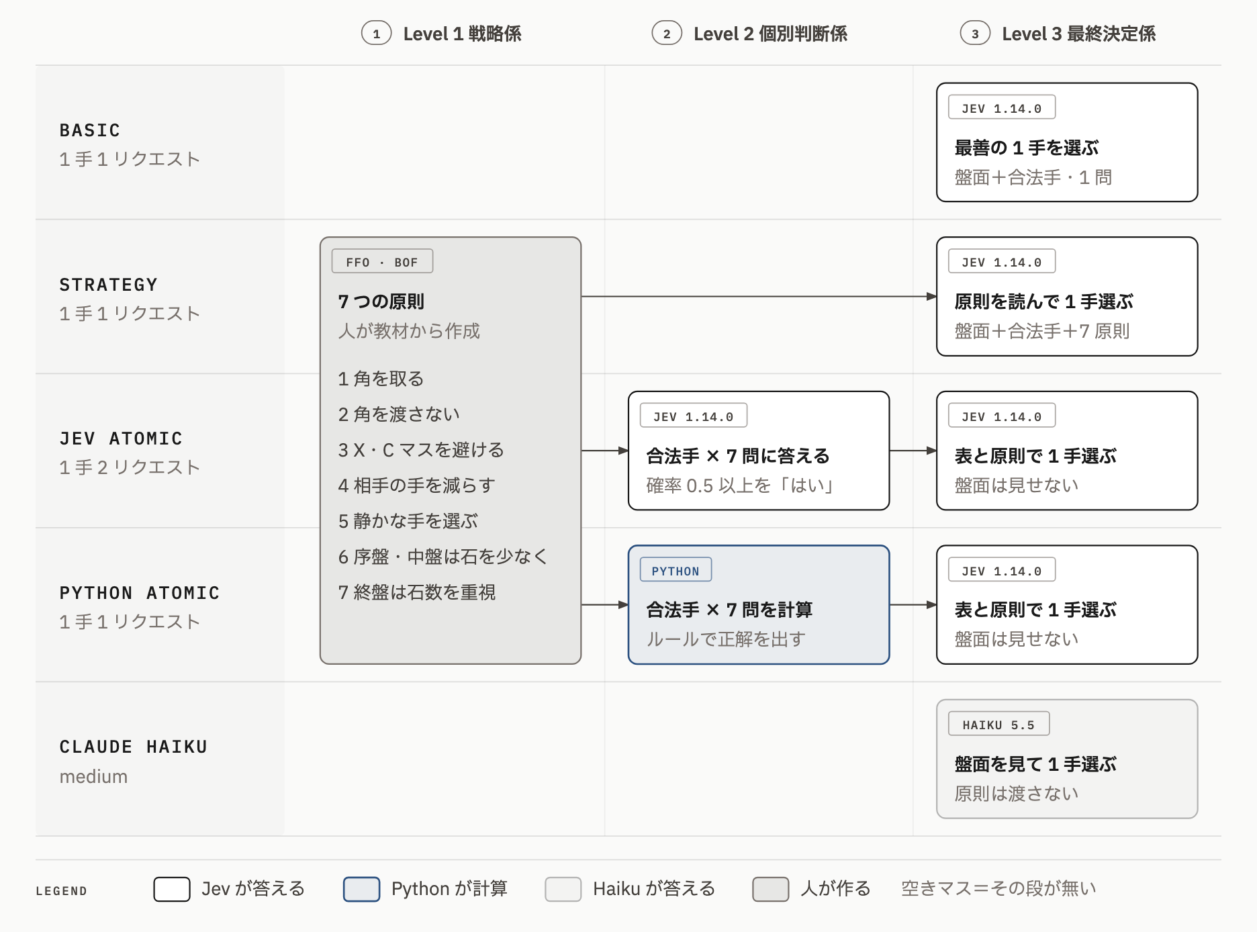Open the 合法手 × 7 問を計算 card
This screenshot has height=932, width=1257.
point(759,605)
